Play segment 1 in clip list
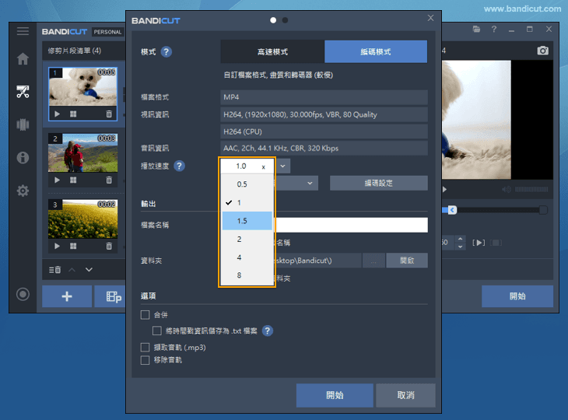 [x=57, y=114]
